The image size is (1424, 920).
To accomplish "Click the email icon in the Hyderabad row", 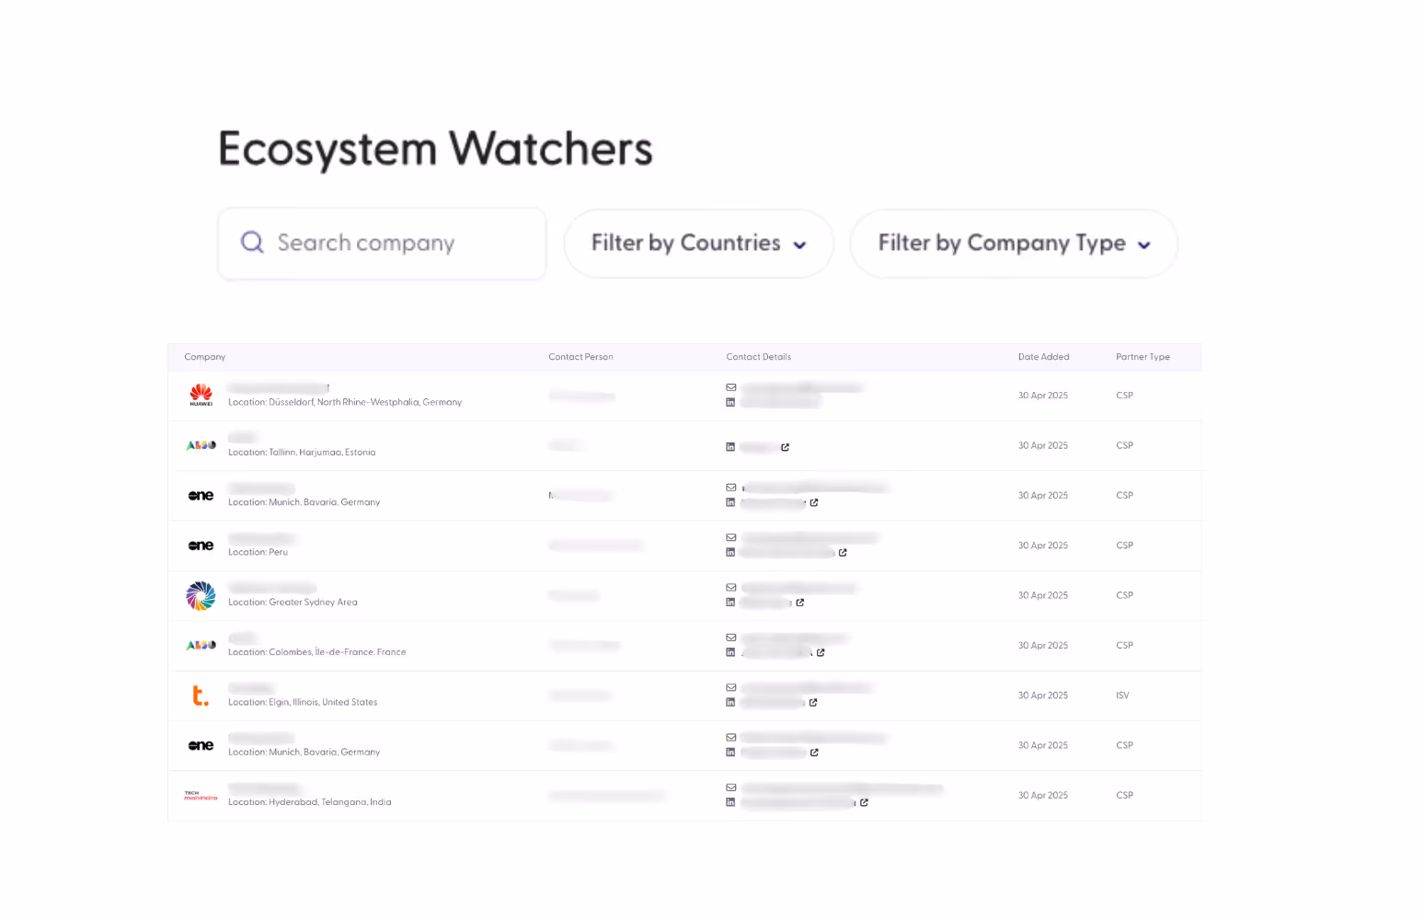I will click(731, 788).
